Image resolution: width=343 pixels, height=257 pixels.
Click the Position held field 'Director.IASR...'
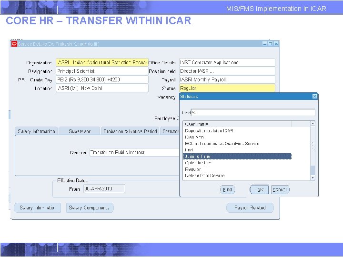coord(227,71)
